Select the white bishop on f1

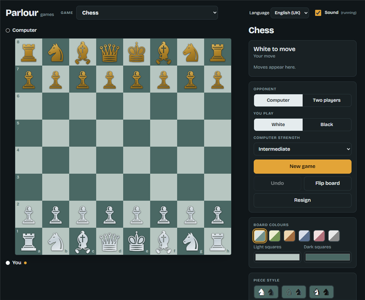164,241
